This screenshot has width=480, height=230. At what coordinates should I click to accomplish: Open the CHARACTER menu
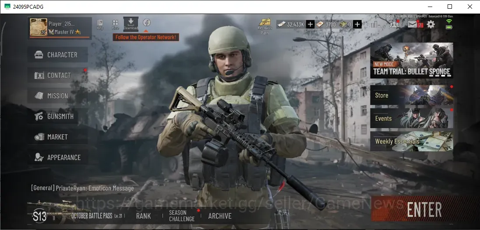[x=58, y=55]
